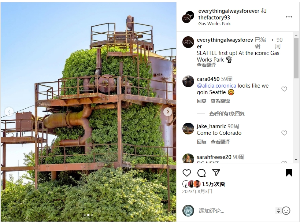Image resolution: width=300 pixels, height=222 pixels.
Task: Open emoji picker in comment box
Action: click(x=286, y=211)
